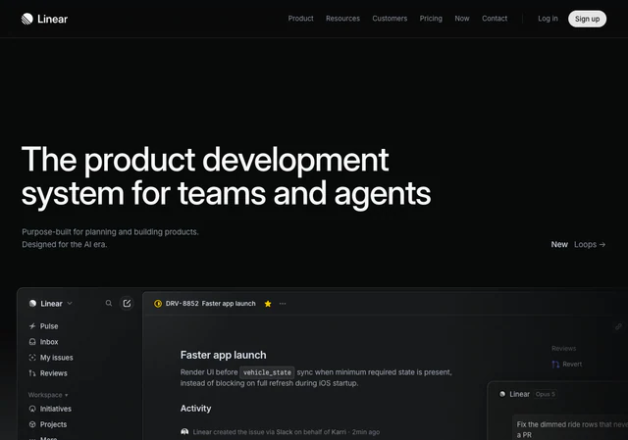The image size is (628, 440).
Task: Open the Product menu
Action: 301,19
